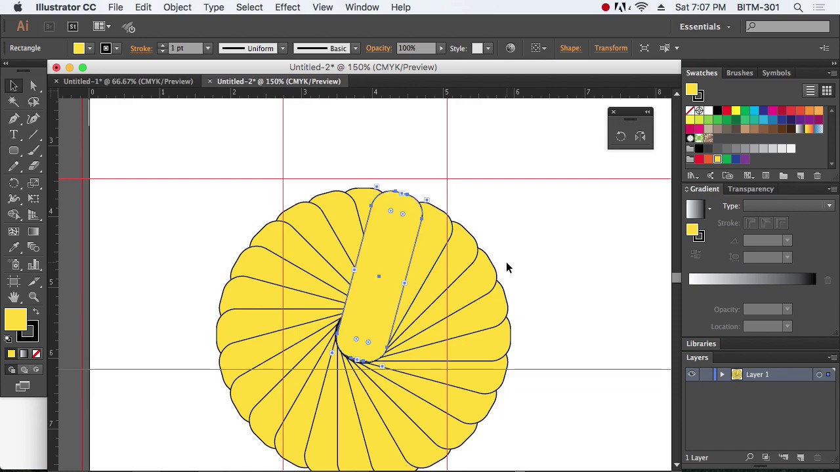The width and height of the screenshot is (840, 472).
Task: Select the Rounded Rectangle tool
Action: coord(14,151)
